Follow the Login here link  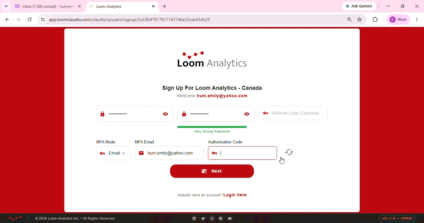235,195
